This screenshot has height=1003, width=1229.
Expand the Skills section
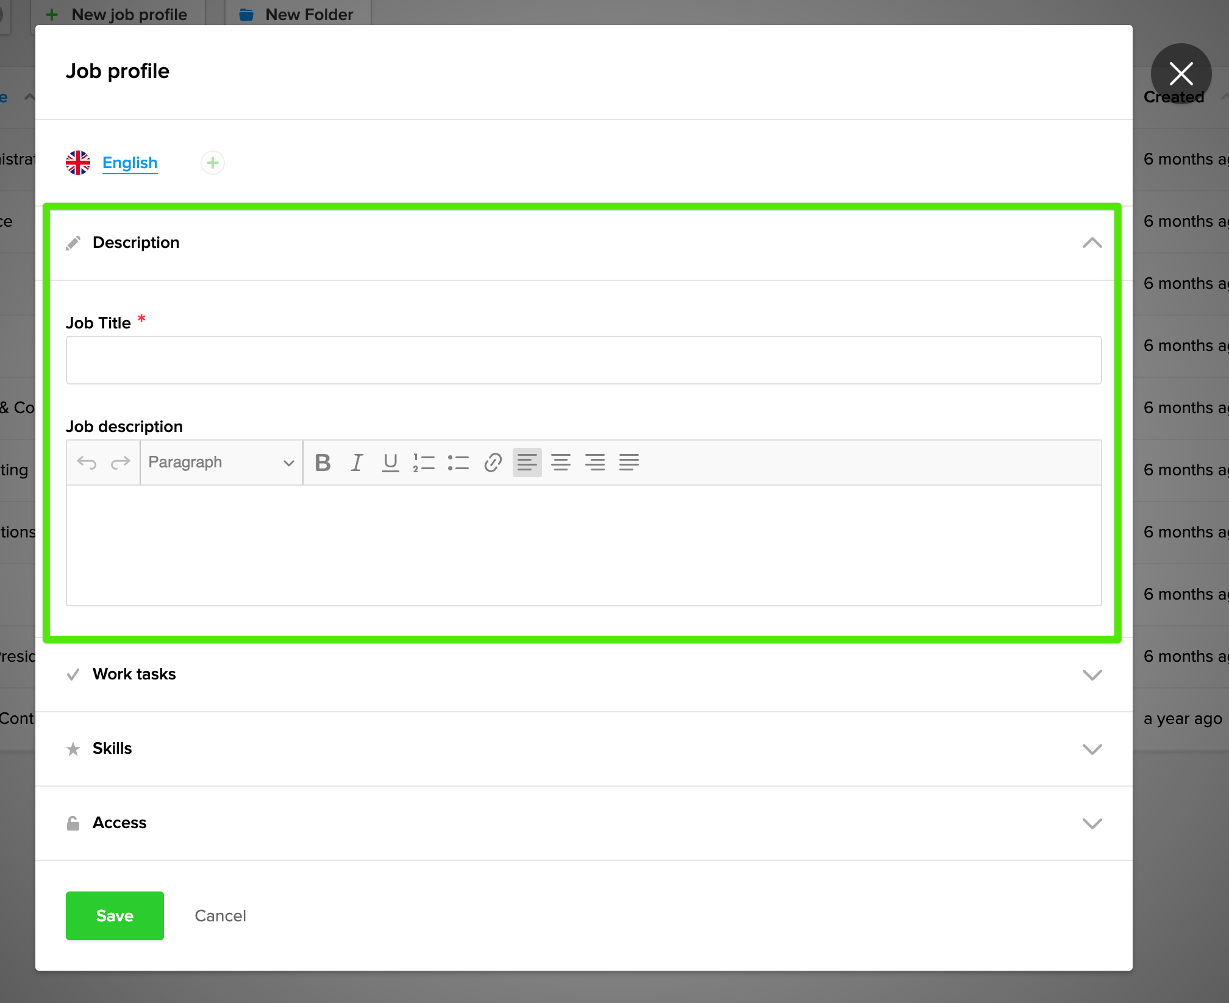click(1092, 749)
